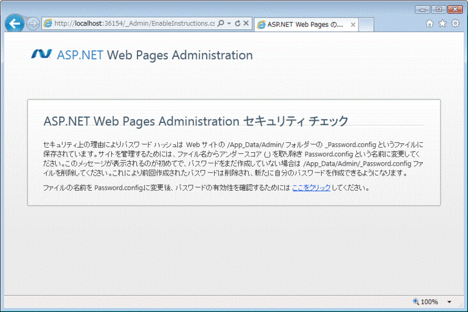Viewport: 468px width, 312px height.
Task: Open the Home page icon
Action: pyautogui.click(x=429, y=23)
